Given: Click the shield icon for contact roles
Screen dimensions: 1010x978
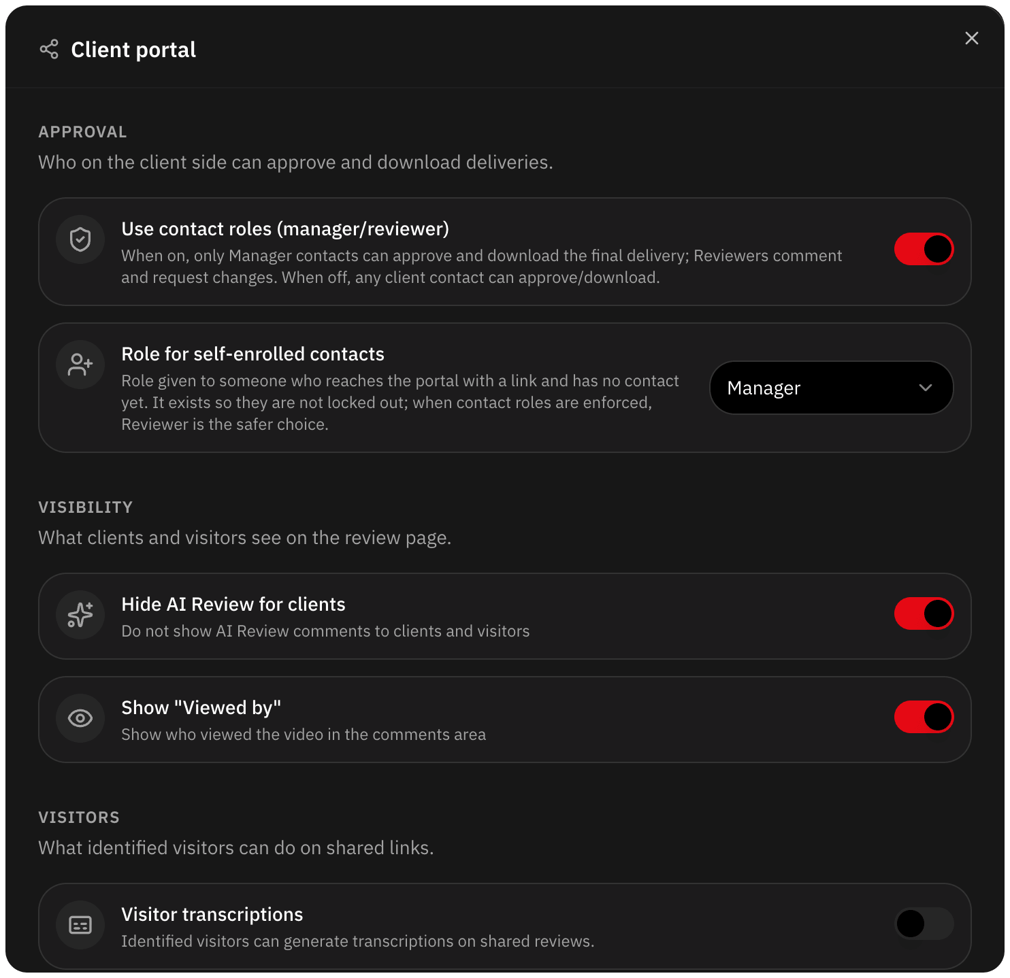Looking at the screenshot, I should 80,239.
